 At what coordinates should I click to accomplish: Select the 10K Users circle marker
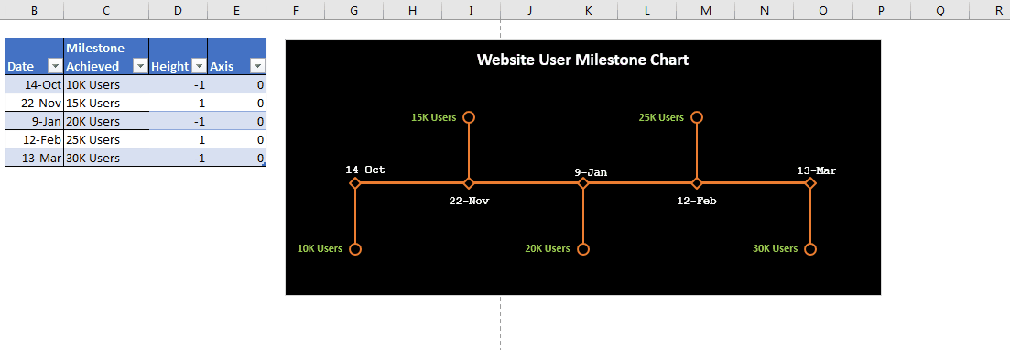pos(355,249)
